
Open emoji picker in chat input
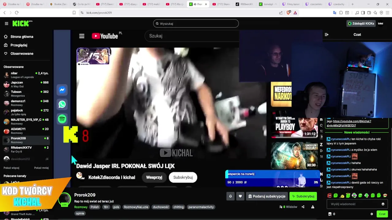click(x=383, y=204)
